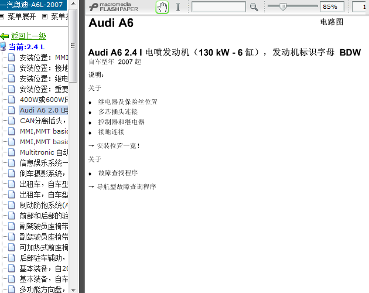This screenshot has height=293, width=369.
Task: Click page icon beside 可加热式前座椅
Action: point(11,247)
